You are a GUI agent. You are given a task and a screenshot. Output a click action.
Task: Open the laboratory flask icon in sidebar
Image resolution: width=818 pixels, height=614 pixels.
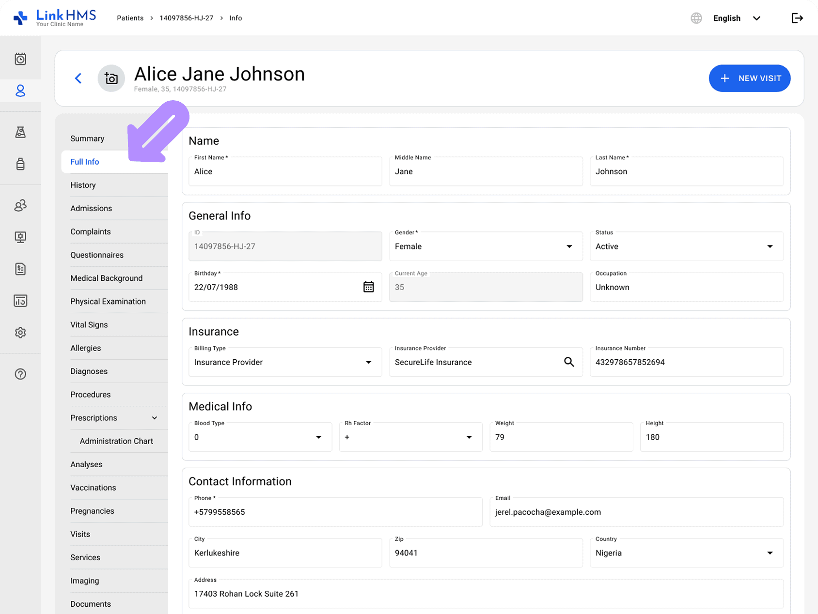[x=20, y=132]
